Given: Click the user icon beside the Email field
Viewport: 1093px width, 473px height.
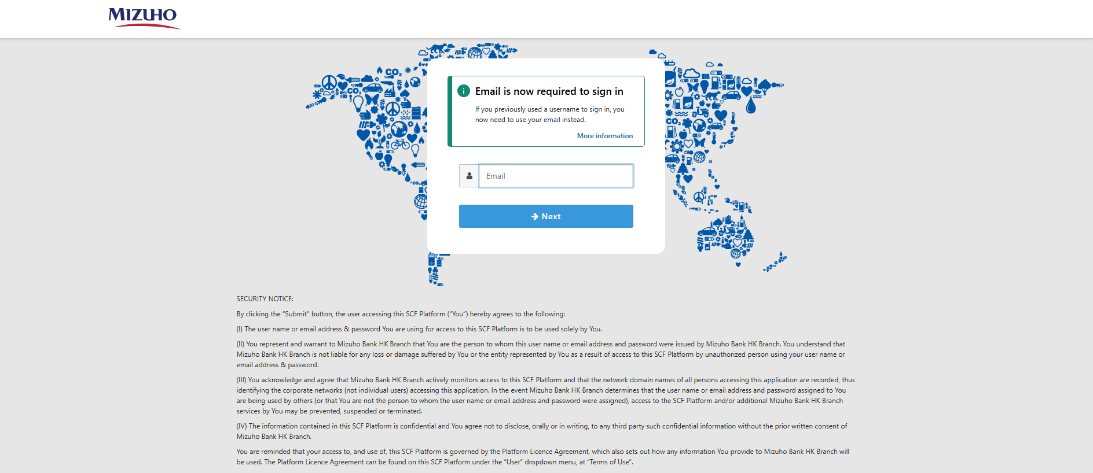Looking at the screenshot, I should point(469,176).
